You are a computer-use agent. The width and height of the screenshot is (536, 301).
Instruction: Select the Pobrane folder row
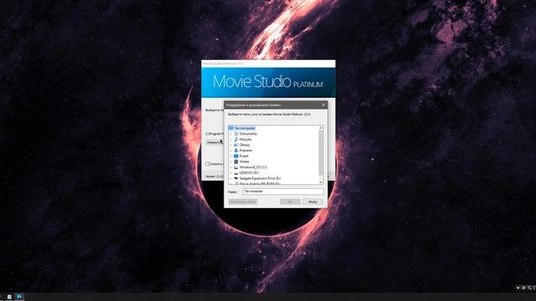pos(245,150)
